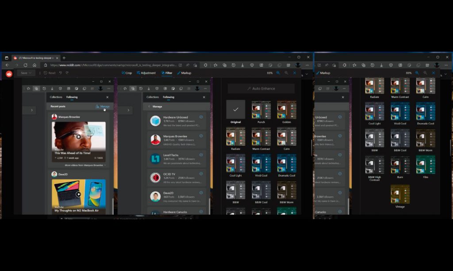
Task: Go back using left window's back arrow
Action: tap(8, 65)
